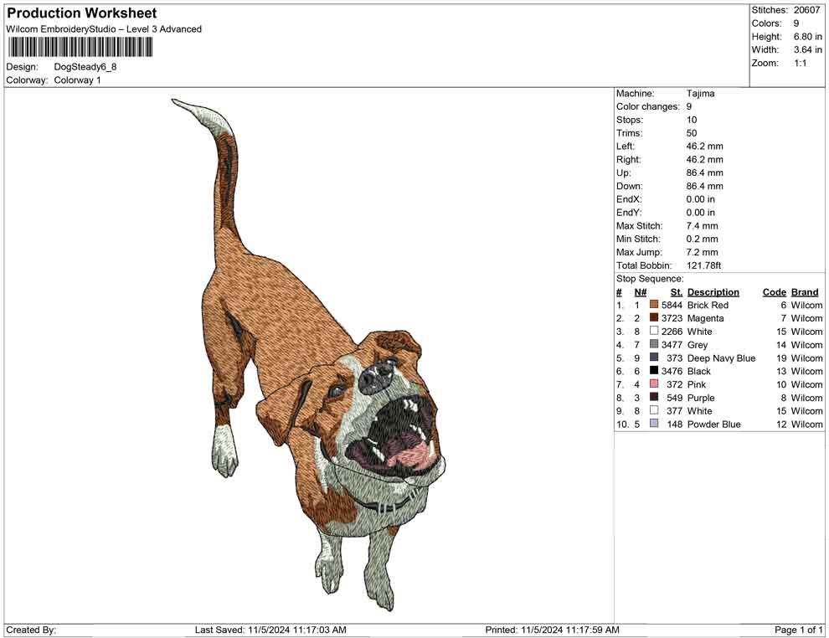
Task: Click the 'Printed: 11/5/2024 11:17:59 AM' text
Action: coord(552,630)
